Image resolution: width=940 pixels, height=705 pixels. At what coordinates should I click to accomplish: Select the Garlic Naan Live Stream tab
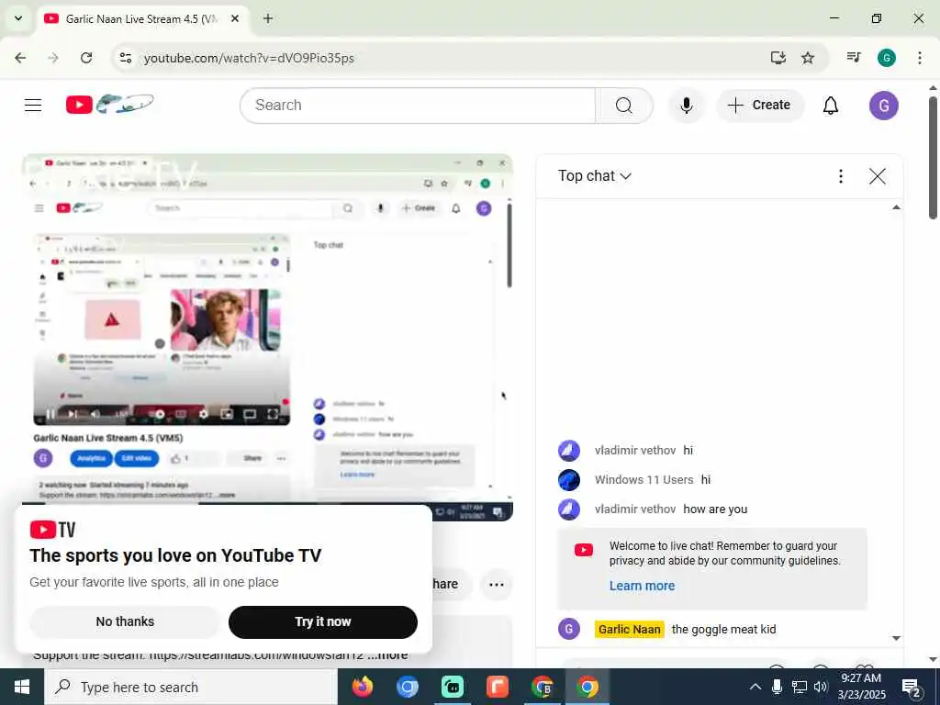coord(140,18)
